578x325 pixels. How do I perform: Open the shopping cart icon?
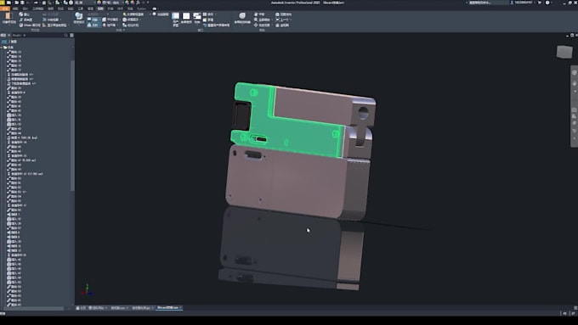click(x=540, y=3)
